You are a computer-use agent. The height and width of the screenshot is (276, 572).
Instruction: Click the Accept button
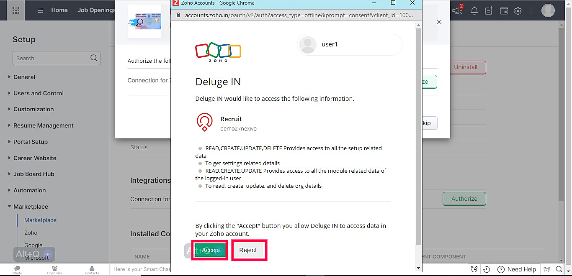[210, 250]
